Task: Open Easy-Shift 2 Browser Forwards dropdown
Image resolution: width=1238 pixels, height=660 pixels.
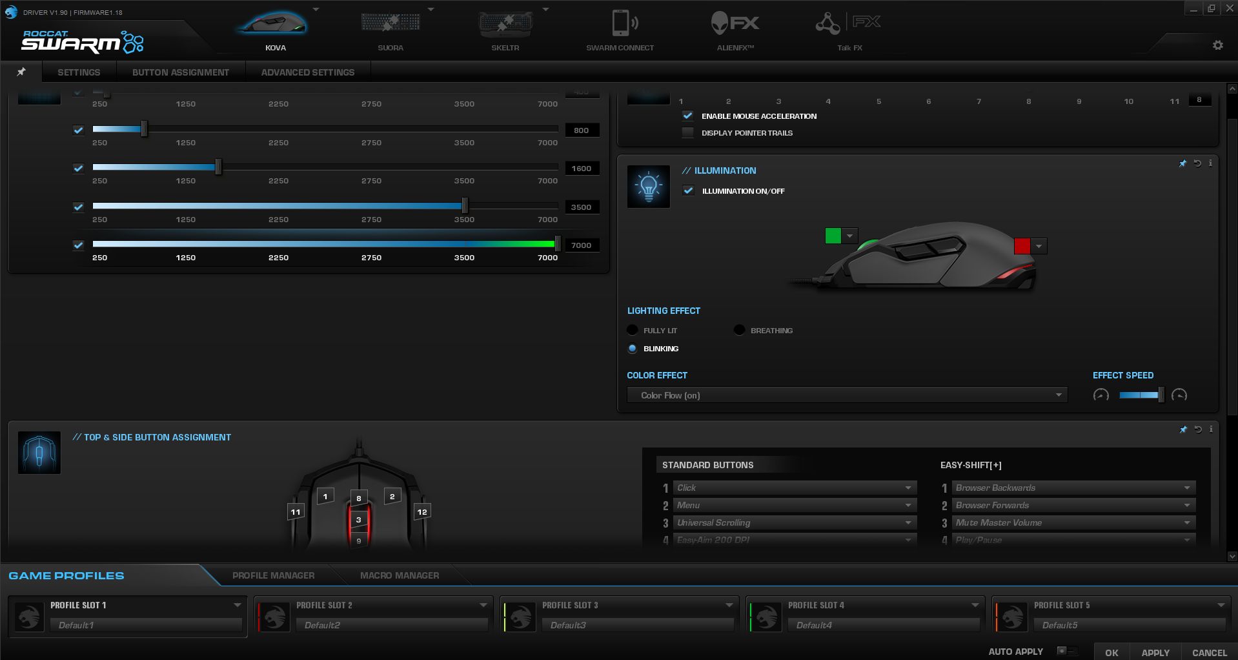Action: 1073,505
